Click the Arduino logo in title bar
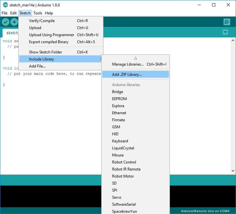 [x=5, y=5]
